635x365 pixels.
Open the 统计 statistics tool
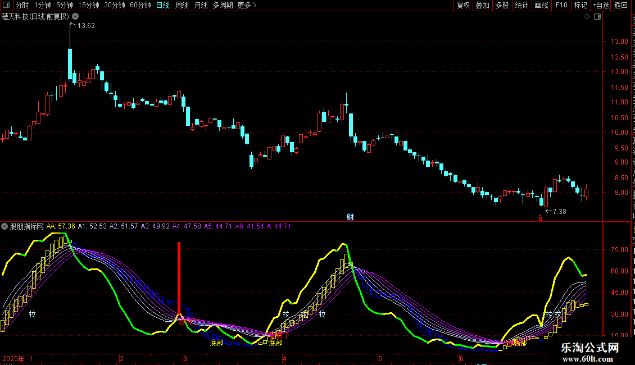(521, 5)
